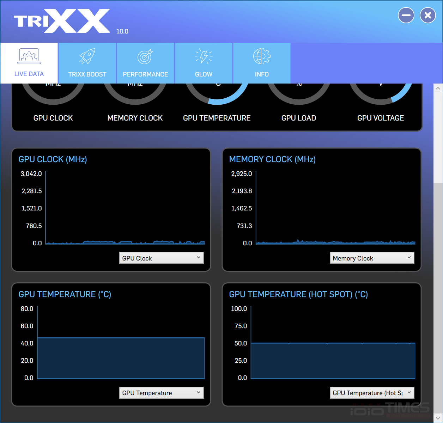
Task: Click the 1,521.0 axis value
Action: 32,208
